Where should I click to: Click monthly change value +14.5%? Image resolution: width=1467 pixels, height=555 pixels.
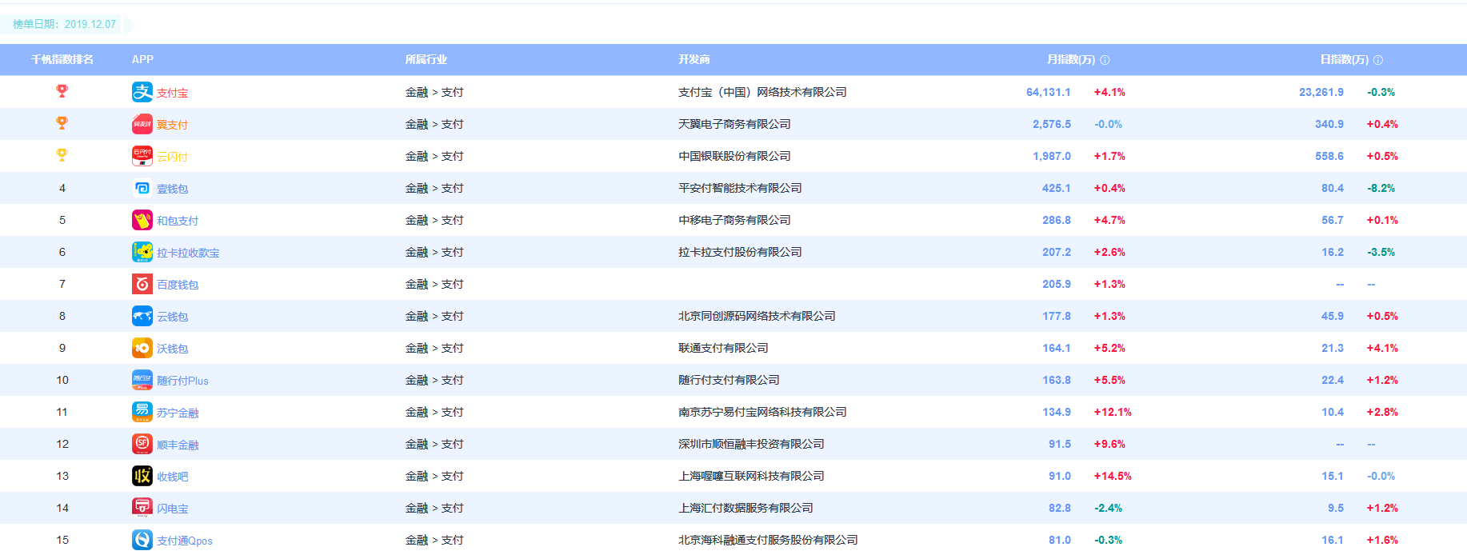(1113, 476)
